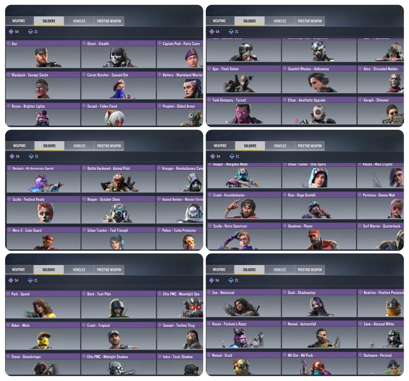Screen dimensions: 409x381
Task: Select the Scylla - Festival Ready skin
Action: (x=43, y=210)
